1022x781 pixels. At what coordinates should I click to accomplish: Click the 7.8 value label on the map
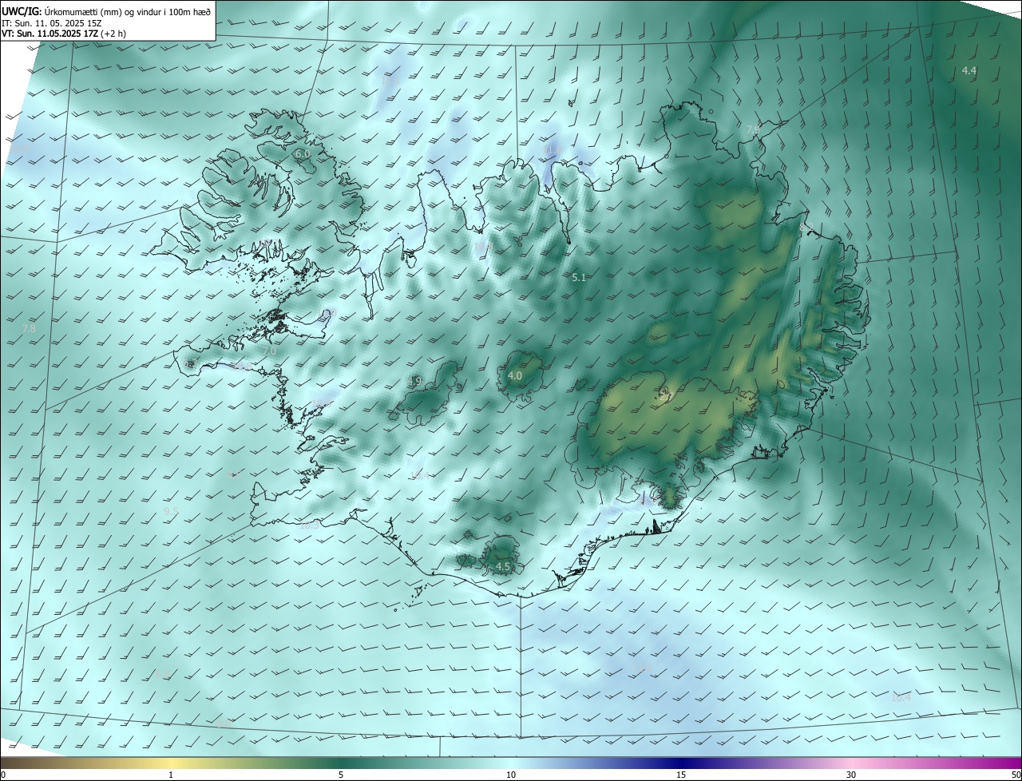tap(29, 328)
